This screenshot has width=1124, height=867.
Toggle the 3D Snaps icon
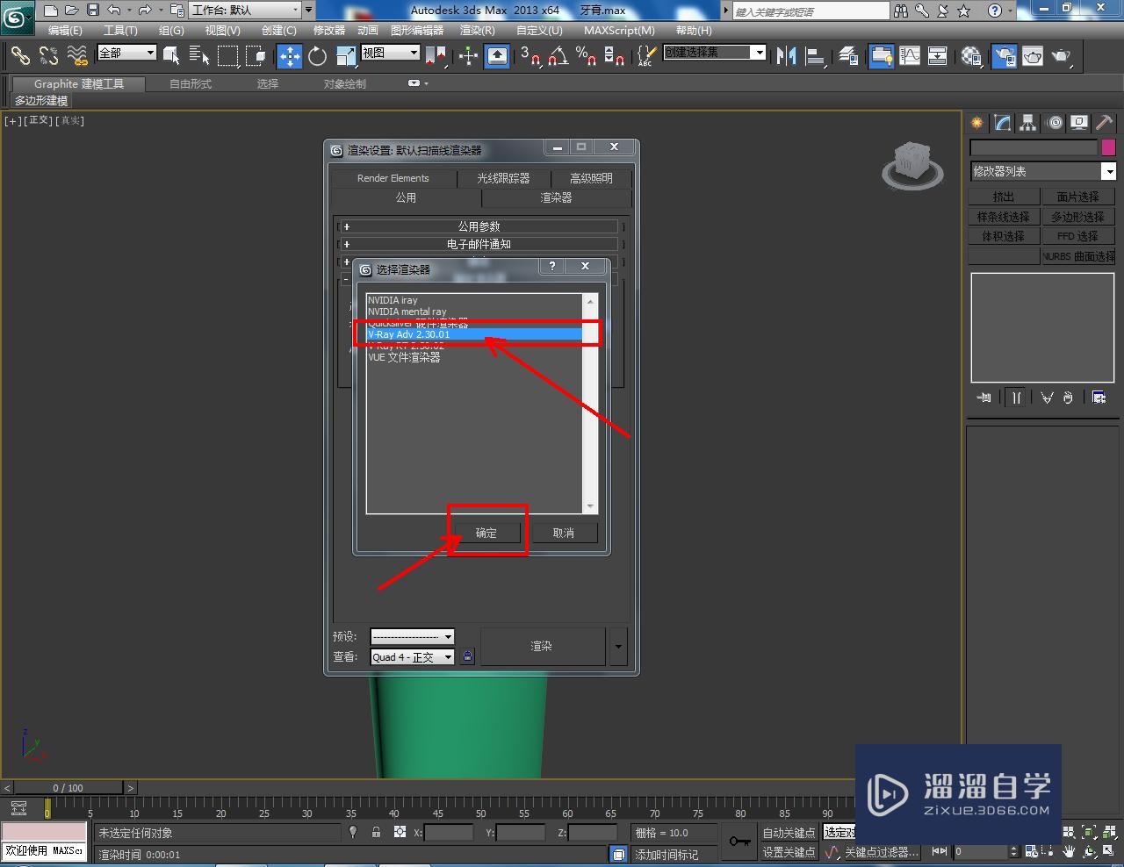pyautogui.click(x=530, y=56)
